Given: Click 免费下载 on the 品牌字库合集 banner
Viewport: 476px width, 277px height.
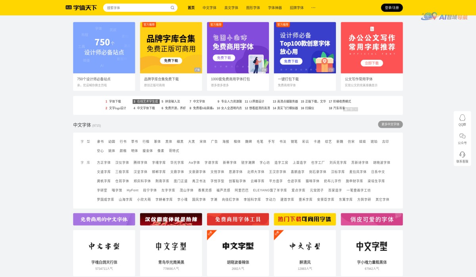Looking at the screenshot, I should coord(171,61).
